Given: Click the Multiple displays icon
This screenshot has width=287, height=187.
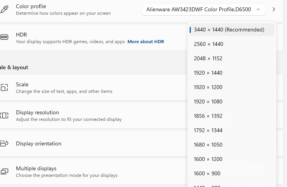Looking at the screenshot, I should pyautogui.click(x=4, y=171).
